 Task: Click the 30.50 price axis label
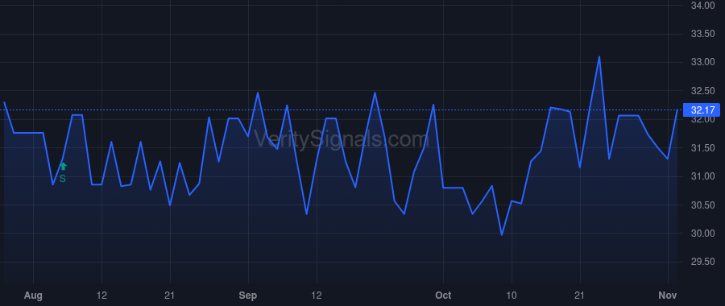(702, 205)
